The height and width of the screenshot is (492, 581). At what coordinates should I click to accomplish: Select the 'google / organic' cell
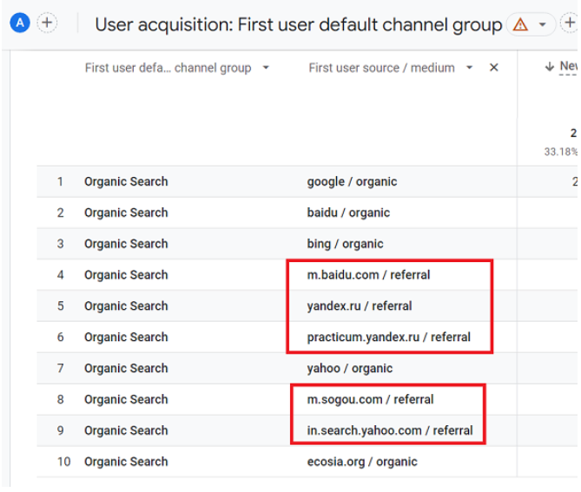pos(352,181)
